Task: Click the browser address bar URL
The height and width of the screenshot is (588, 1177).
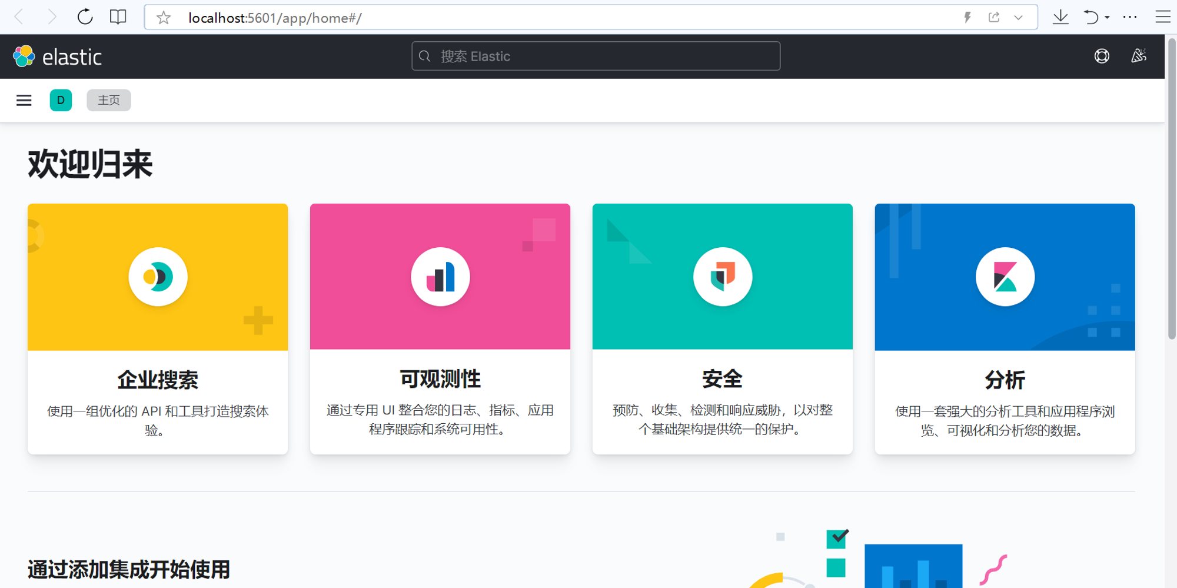Action: (275, 18)
